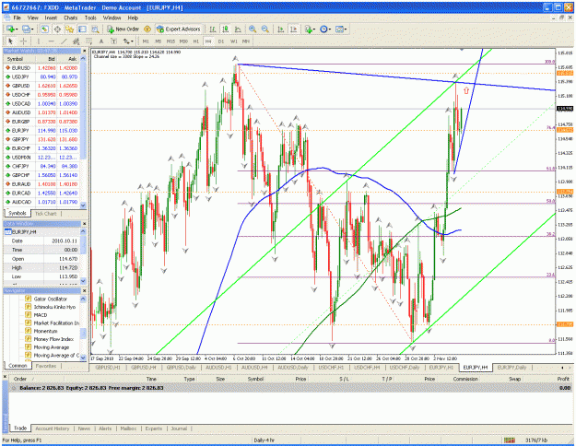The width and height of the screenshot is (576, 446).
Task: Open the Templates toolbar dropdown
Action: [x=341, y=29]
